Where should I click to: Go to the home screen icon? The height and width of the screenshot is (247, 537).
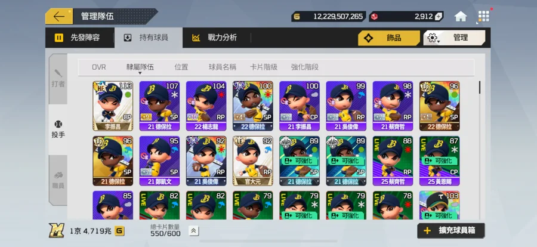(x=461, y=16)
